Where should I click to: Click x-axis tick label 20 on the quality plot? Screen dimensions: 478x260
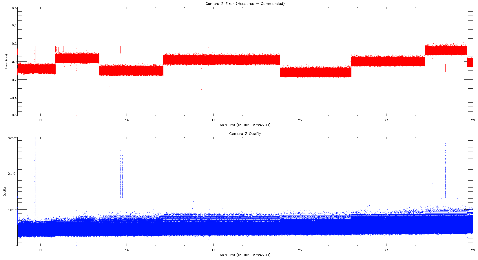(x=300, y=250)
